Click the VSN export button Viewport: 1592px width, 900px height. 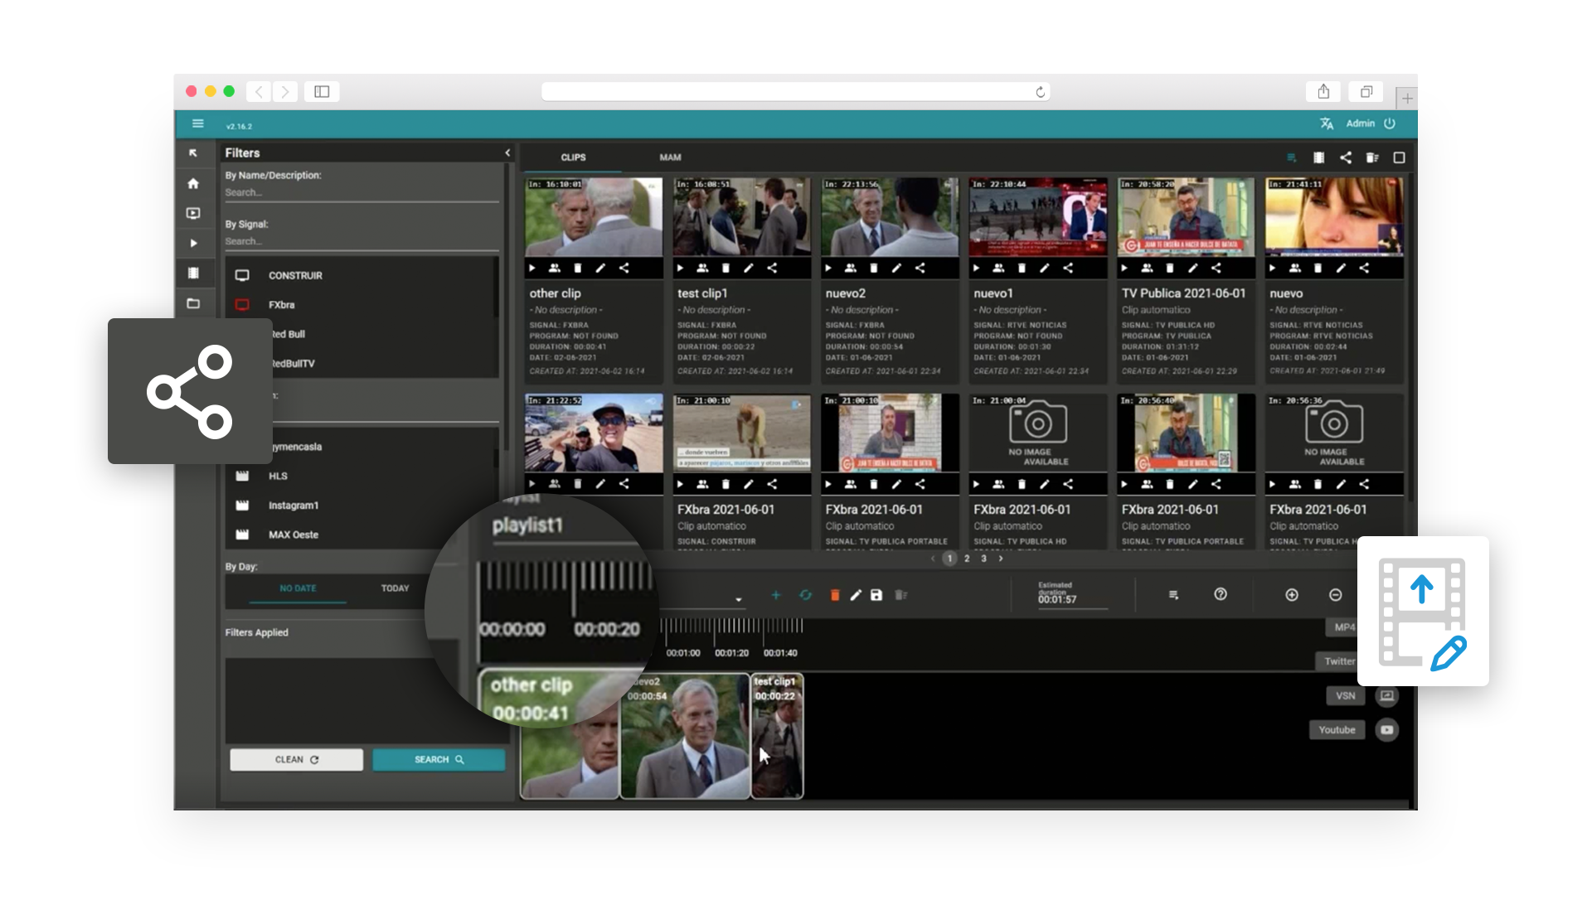[1345, 696]
